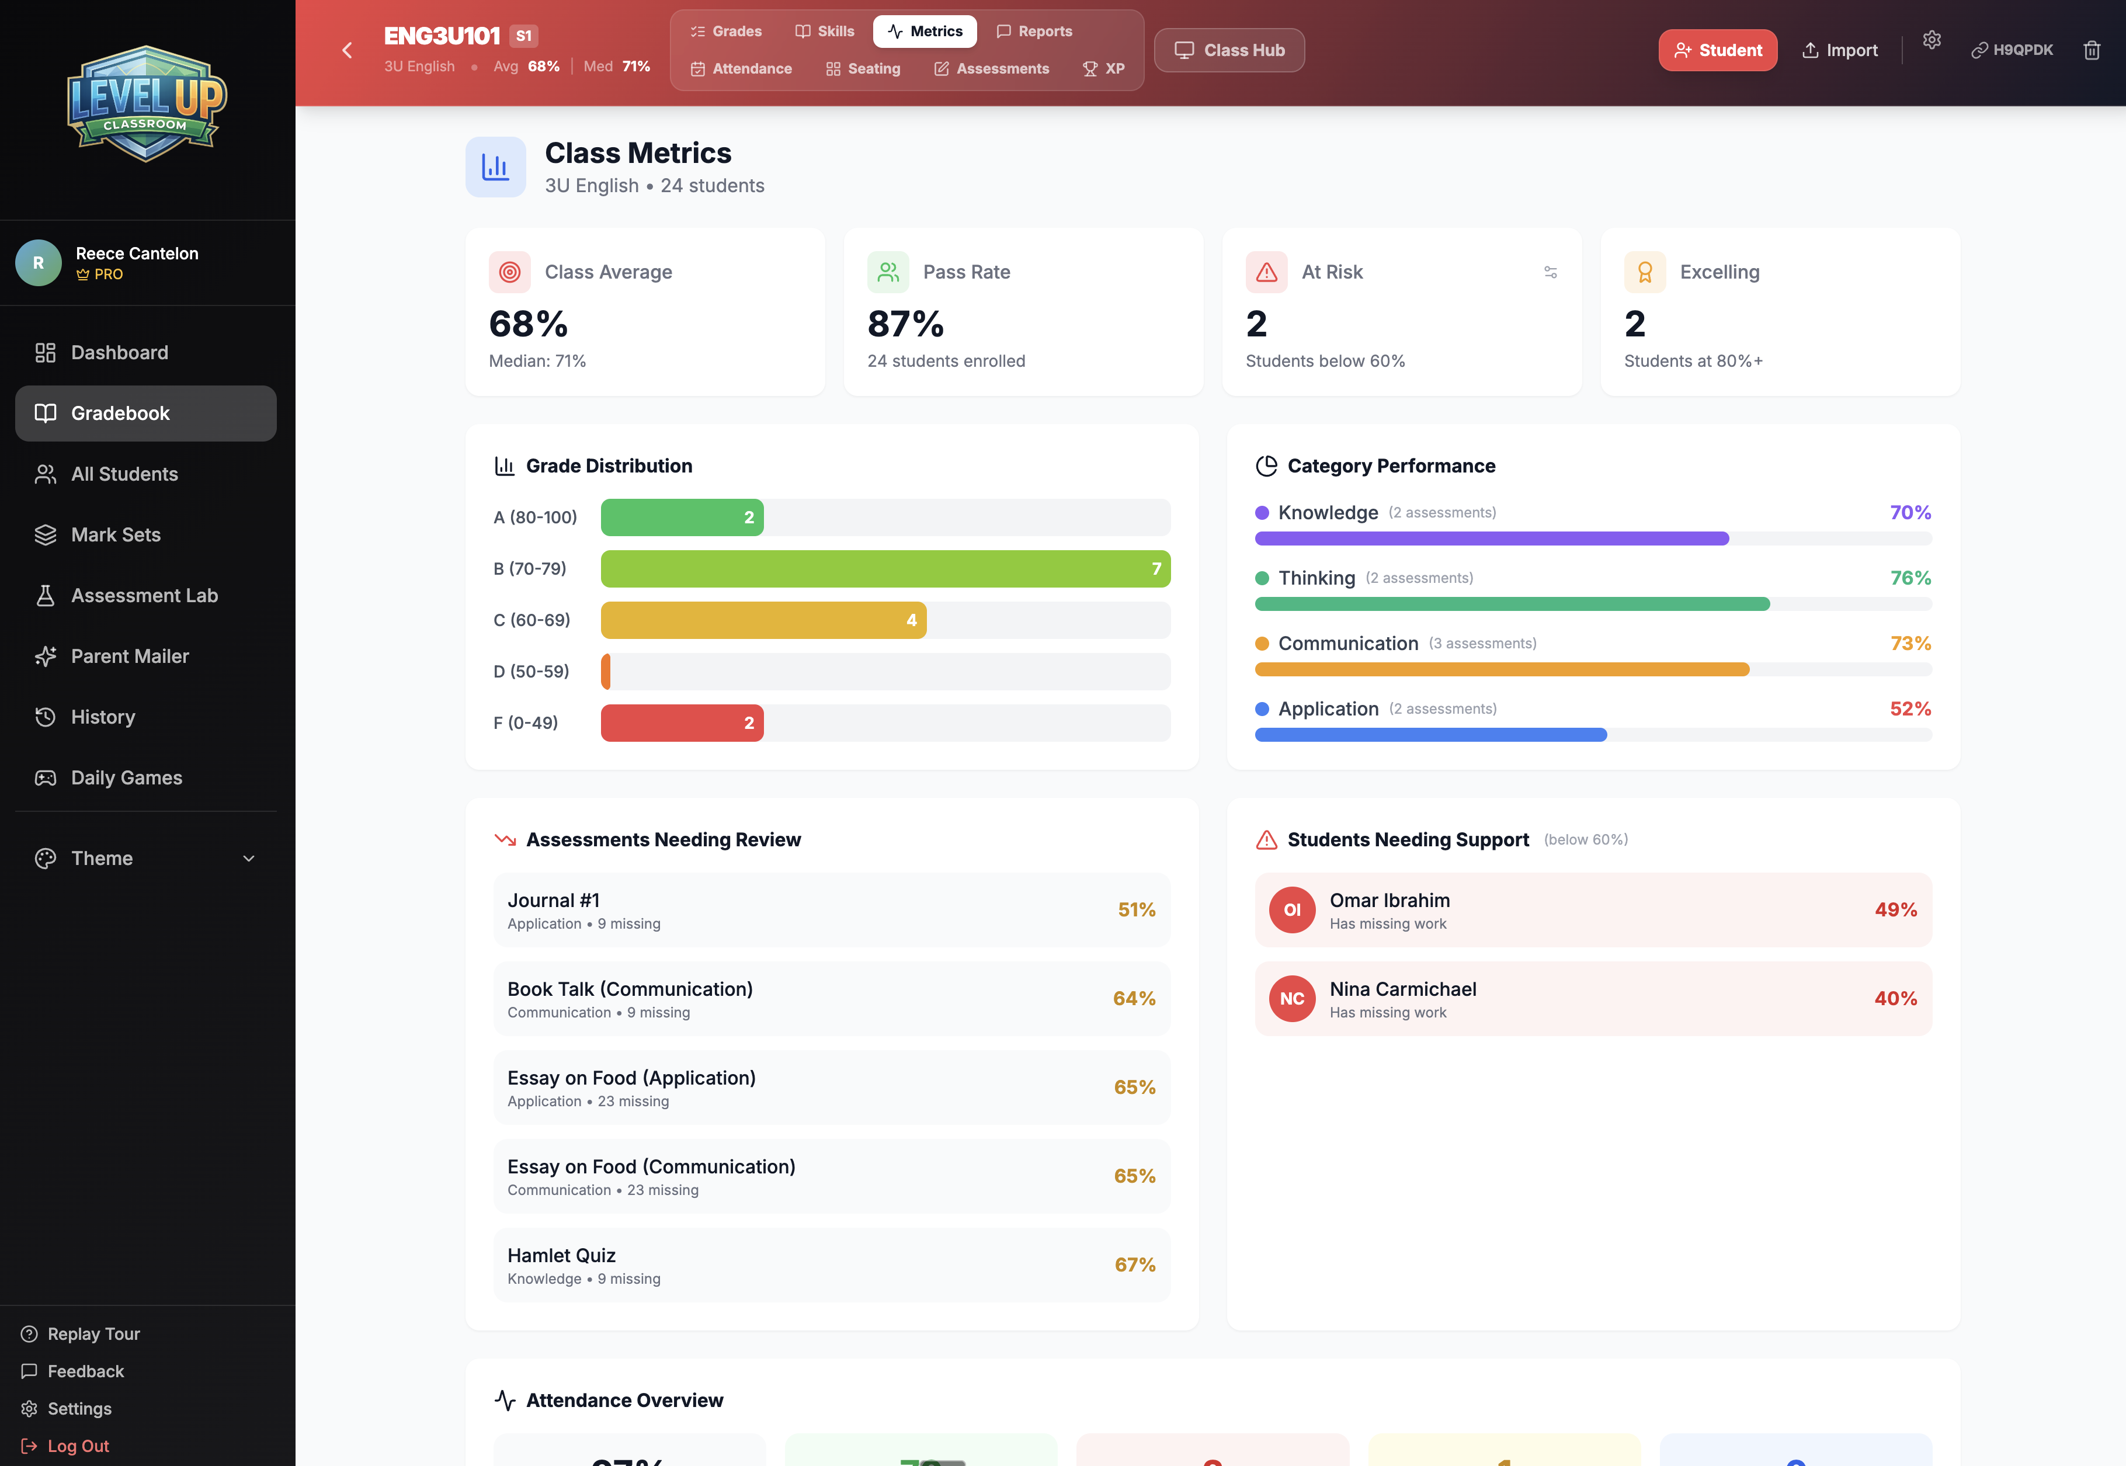2126x1466 pixels.
Task: Go to Daily Games page
Action: pyautogui.click(x=126, y=777)
